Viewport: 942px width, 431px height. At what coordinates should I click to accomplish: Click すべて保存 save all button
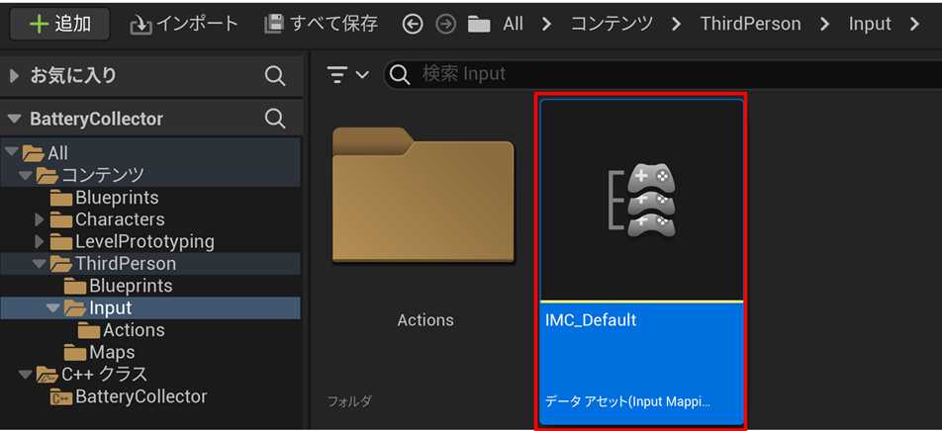[321, 24]
